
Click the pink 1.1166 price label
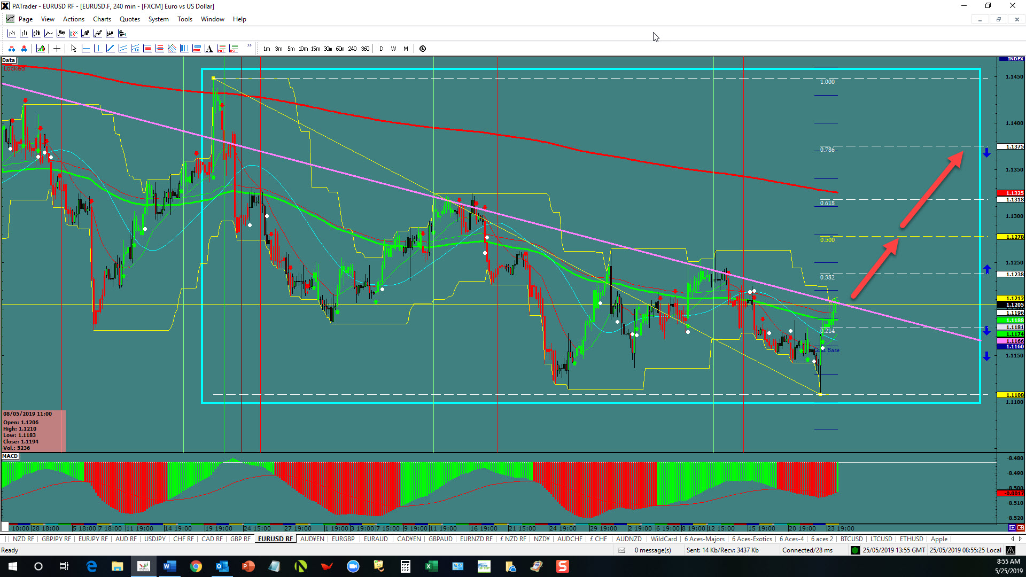click(1011, 341)
